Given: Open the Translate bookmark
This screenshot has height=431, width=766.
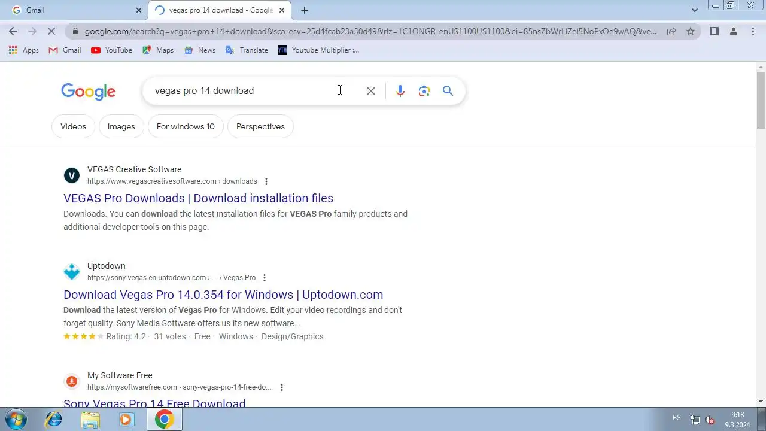Looking at the screenshot, I should point(247,50).
